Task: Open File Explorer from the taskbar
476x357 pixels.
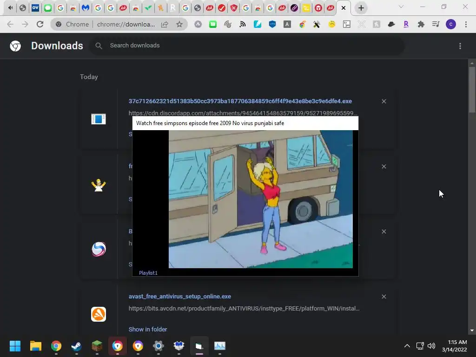Action: click(35, 346)
